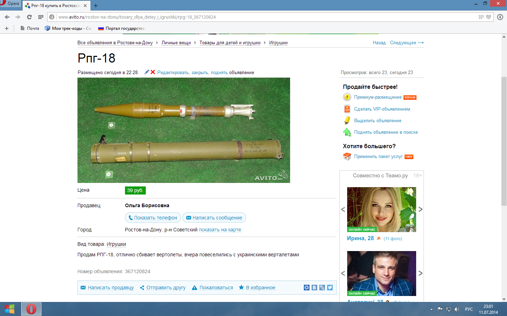Screen dimensions: 507x316
Task: Click the pencil edit icon
Action: pos(147,72)
